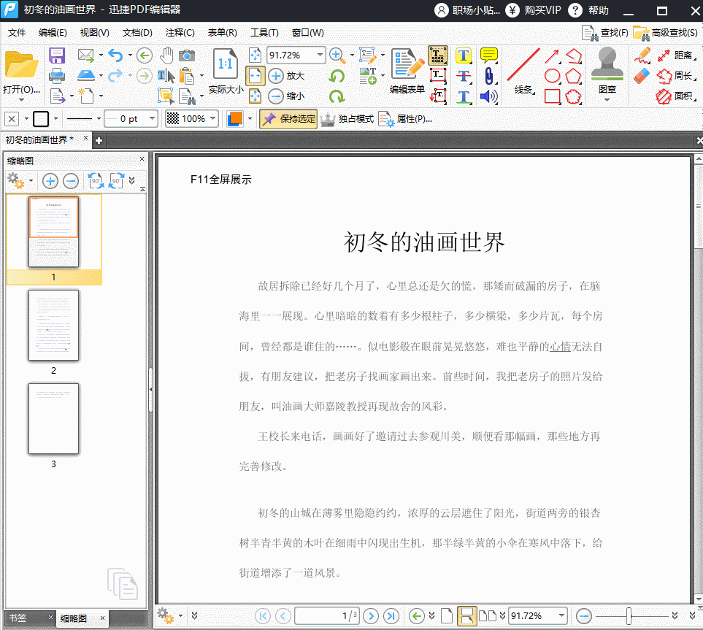
Task: Open the line width 0 pt dropdown
Action: (x=152, y=119)
